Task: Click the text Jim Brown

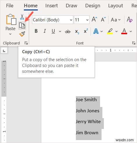Action: [x=87, y=133]
